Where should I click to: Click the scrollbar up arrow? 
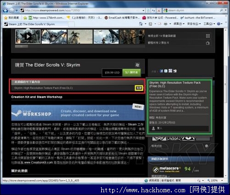(x=225, y=30)
